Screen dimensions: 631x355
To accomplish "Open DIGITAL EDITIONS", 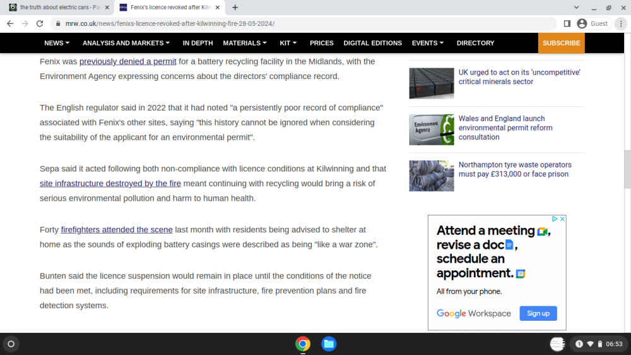I will pos(373,43).
